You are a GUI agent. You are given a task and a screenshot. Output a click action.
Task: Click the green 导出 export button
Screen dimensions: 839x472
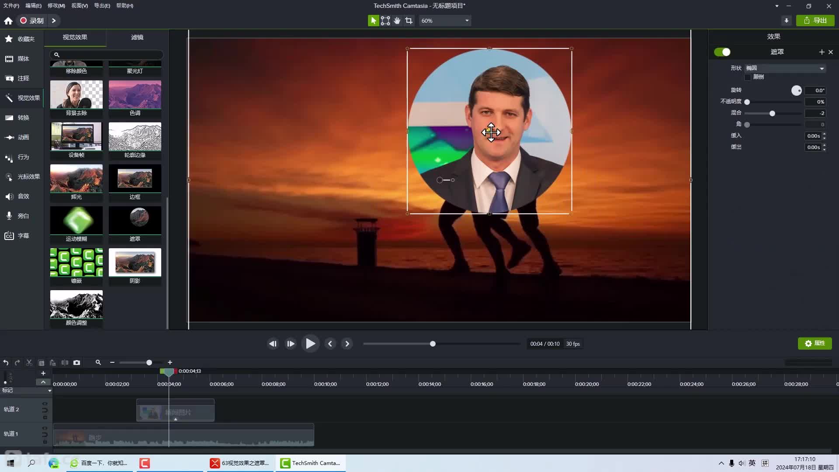815,21
